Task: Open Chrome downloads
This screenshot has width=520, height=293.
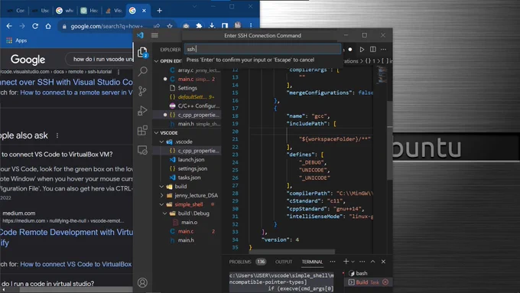Action: click(212, 26)
